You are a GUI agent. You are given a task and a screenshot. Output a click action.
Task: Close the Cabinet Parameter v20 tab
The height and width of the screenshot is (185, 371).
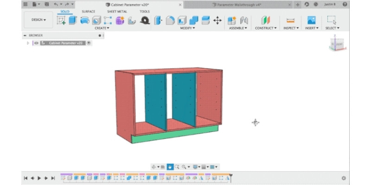pos(180,5)
